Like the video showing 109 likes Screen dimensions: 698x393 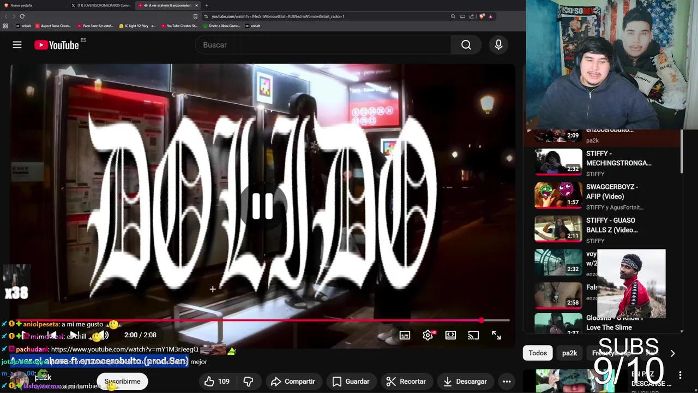coord(217,382)
